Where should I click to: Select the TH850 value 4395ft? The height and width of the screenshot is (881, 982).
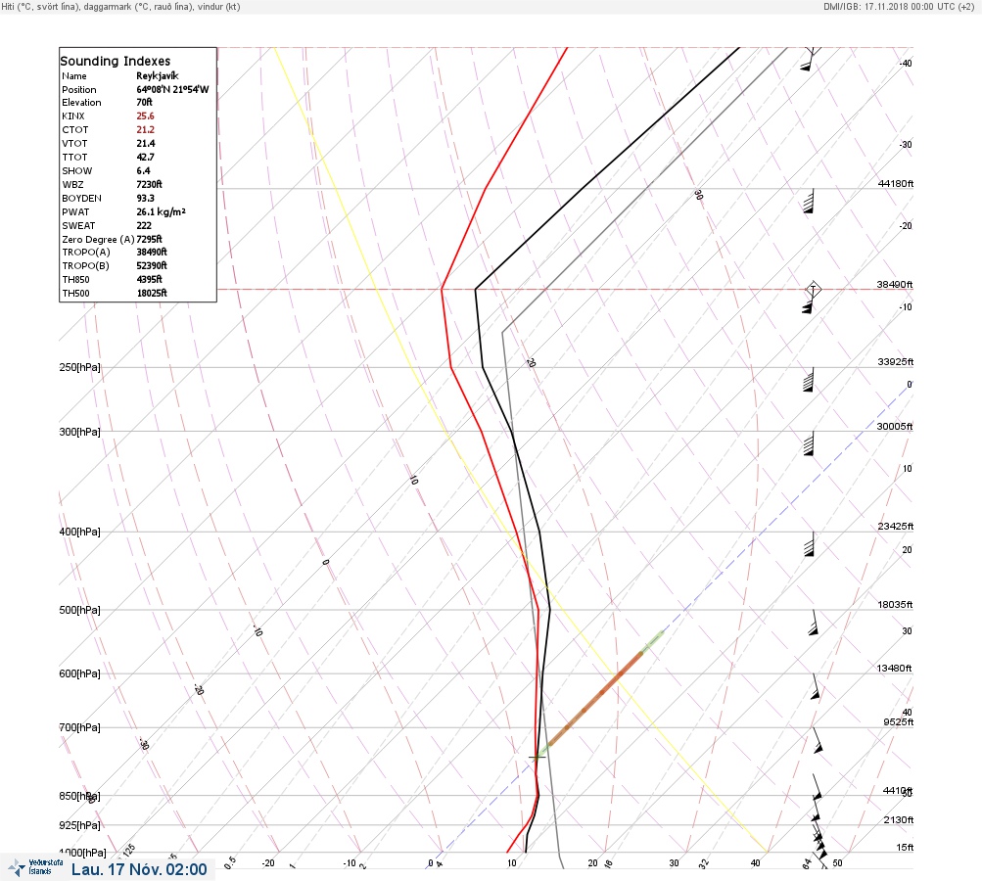coord(149,279)
